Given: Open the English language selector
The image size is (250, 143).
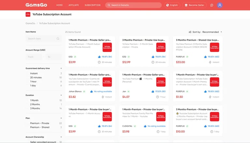Looking at the screenshot, I should pyautogui.click(x=172, y=5).
